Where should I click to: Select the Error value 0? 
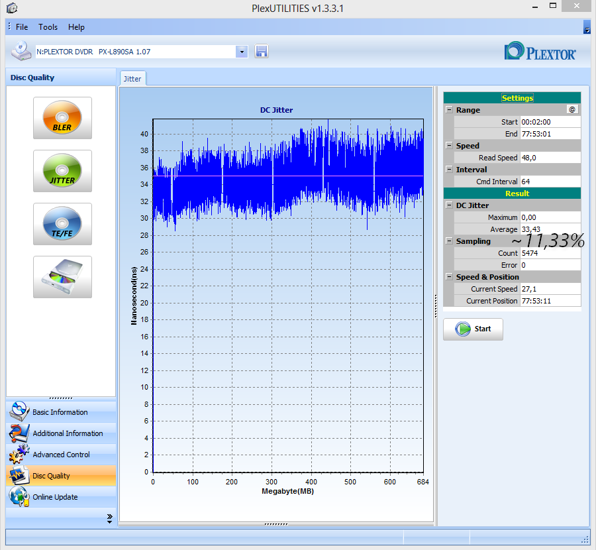tap(550, 265)
